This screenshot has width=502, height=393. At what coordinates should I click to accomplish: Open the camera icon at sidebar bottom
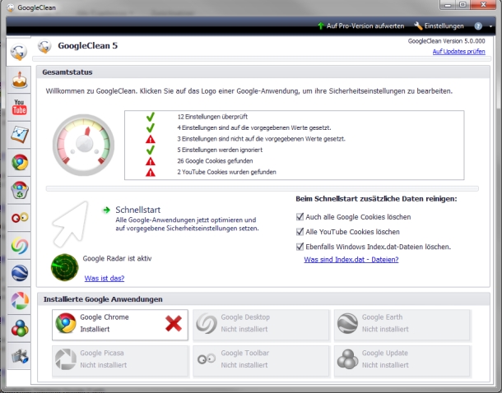coord(19,356)
